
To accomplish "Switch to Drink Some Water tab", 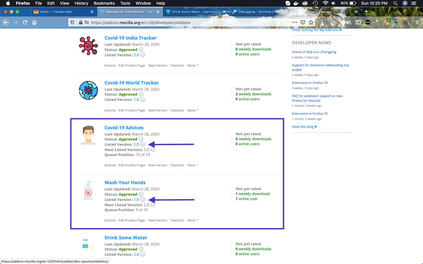I will (x=196, y=12).
